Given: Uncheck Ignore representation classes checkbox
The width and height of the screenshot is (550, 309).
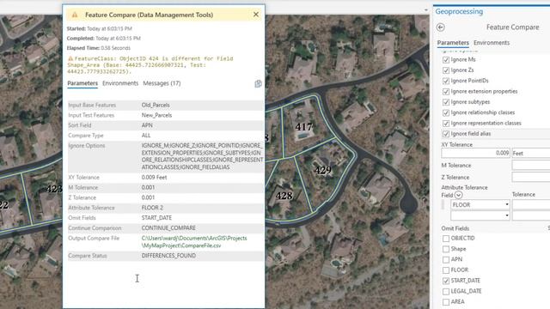Looking at the screenshot, I should click(x=446, y=124).
